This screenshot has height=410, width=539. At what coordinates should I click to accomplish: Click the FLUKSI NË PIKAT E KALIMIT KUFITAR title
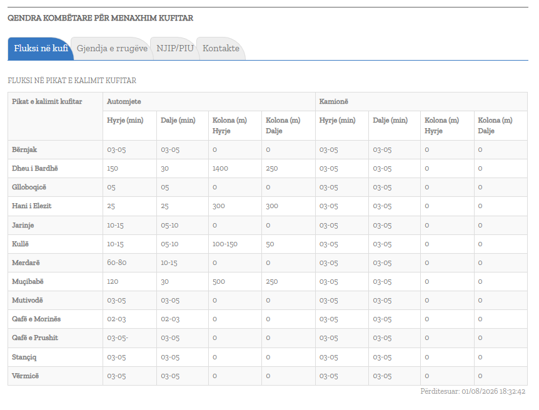pyautogui.click(x=72, y=81)
